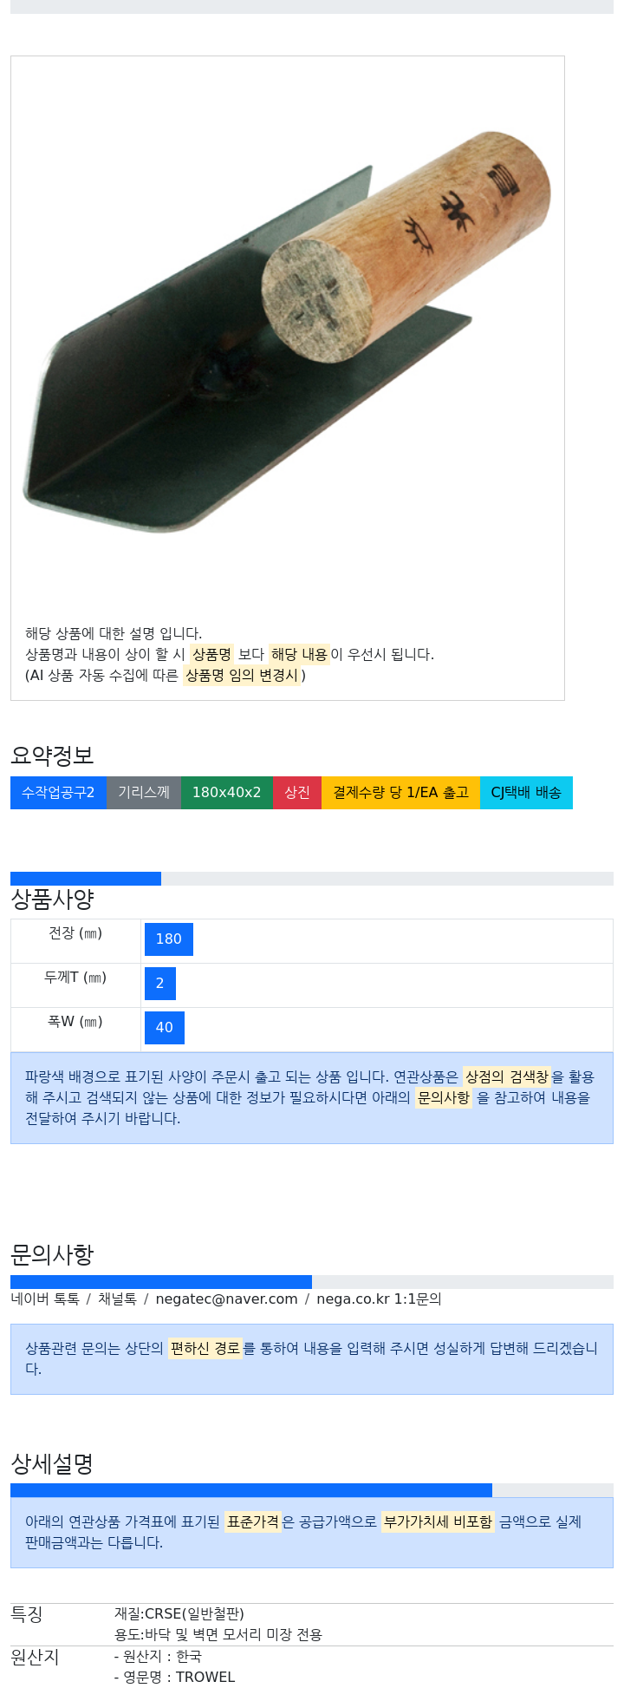This screenshot has width=624, height=1688.
Task: Click the highlighted 표준가격 label
Action: [253, 1522]
